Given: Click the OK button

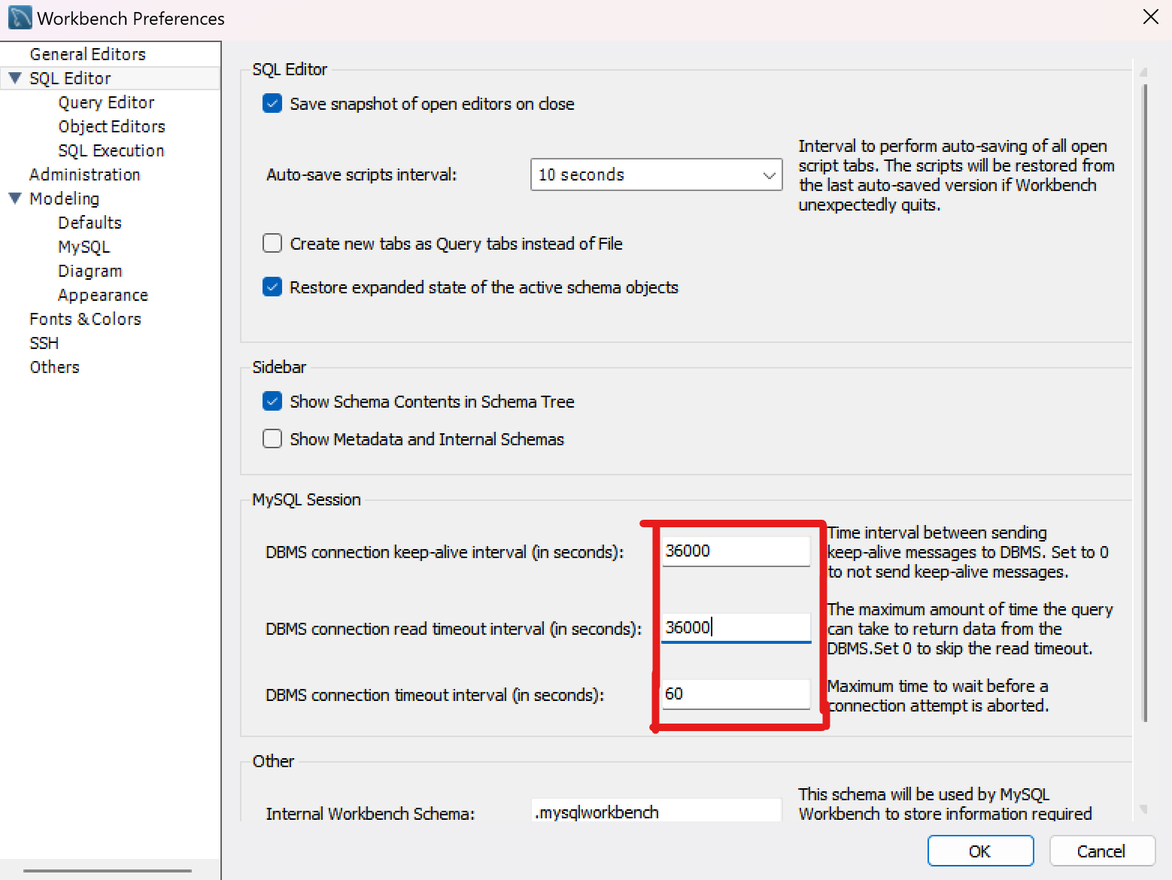Looking at the screenshot, I should (980, 851).
